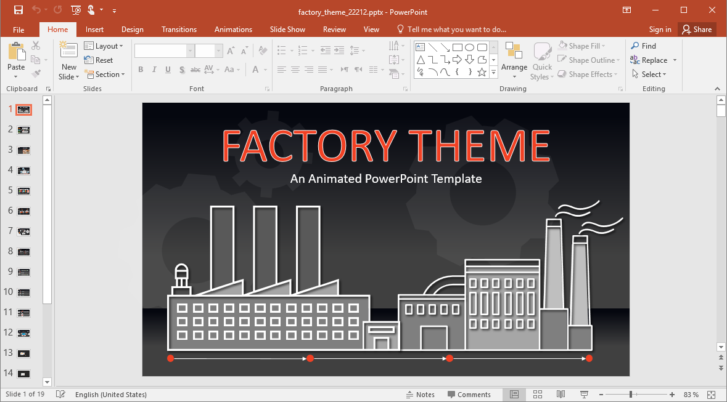Switch to the Insert tab
Screen dimensions: 727x402
coord(94,29)
